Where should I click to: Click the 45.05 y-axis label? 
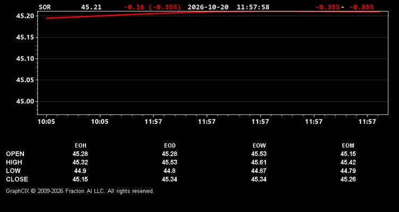25,80
